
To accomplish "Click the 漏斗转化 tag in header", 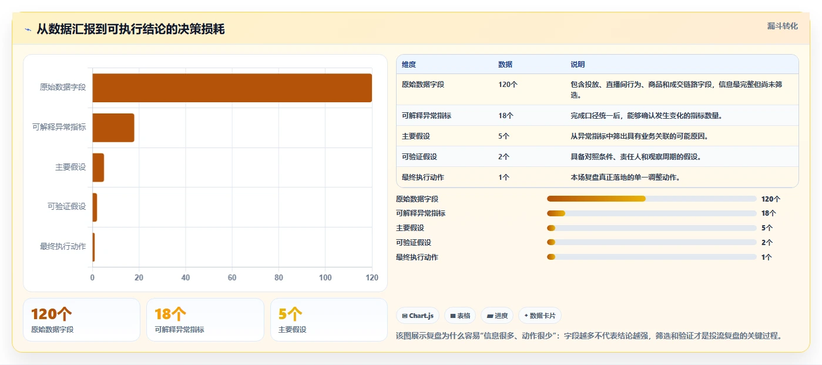I will pos(782,26).
